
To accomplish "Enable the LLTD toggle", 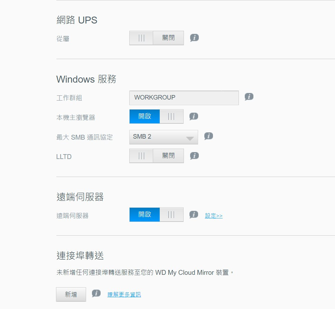I will [x=157, y=156].
